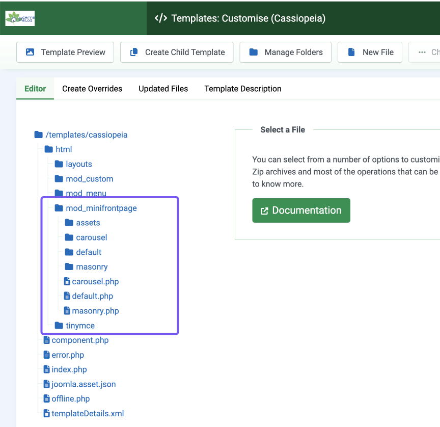Click the Create Child Template copy icon

(x=134, y=52)
